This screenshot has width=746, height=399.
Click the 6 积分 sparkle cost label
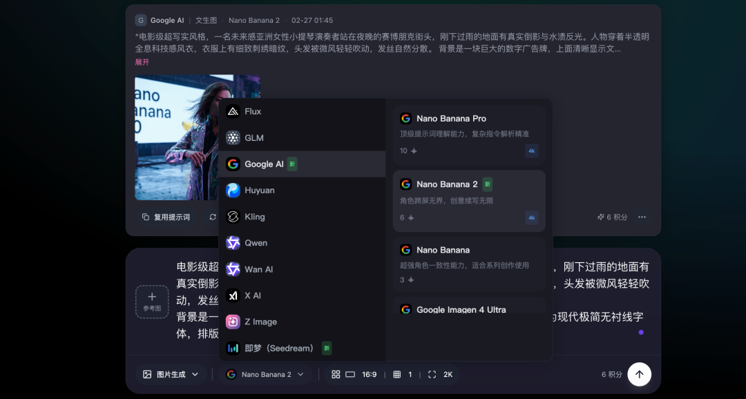[x=612, y=217]
